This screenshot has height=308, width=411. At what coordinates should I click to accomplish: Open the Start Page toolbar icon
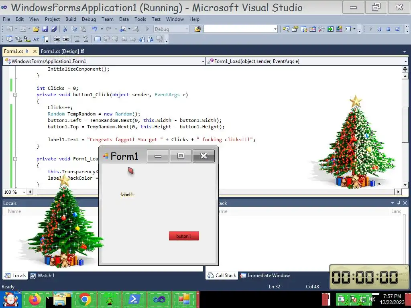click(330, 29)
